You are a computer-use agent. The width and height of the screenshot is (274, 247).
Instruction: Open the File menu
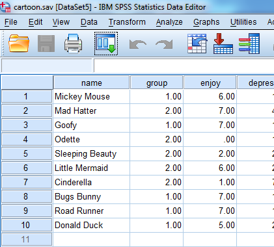pos(11,22)
